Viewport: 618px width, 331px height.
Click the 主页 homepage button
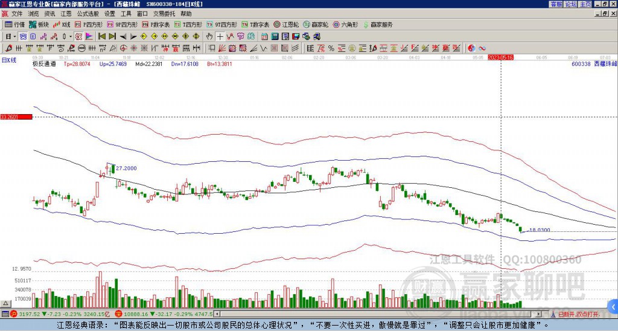coord(585,4)
